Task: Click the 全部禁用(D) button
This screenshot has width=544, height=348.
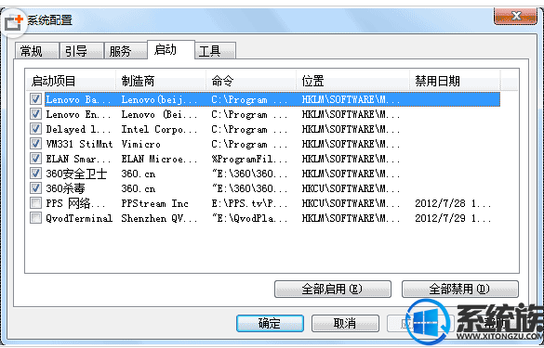Action: click(x=459, y=289)
